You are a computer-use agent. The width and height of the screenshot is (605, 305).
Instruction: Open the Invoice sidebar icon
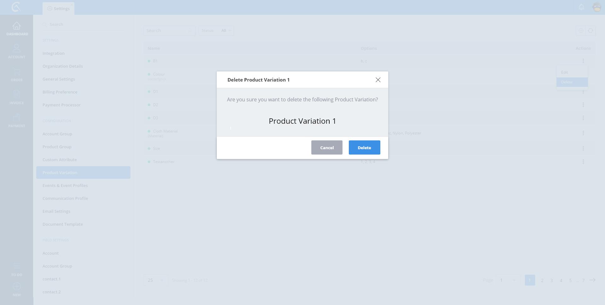(x=17, y=94)
